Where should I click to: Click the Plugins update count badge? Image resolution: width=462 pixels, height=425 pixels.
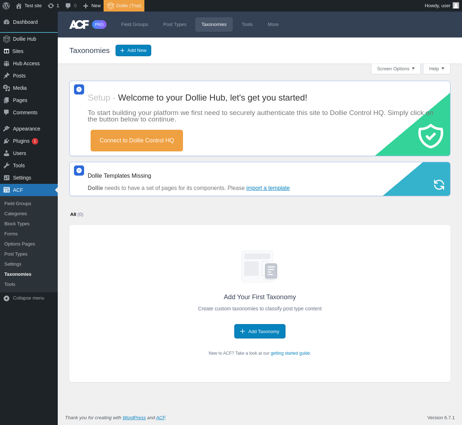35,141
